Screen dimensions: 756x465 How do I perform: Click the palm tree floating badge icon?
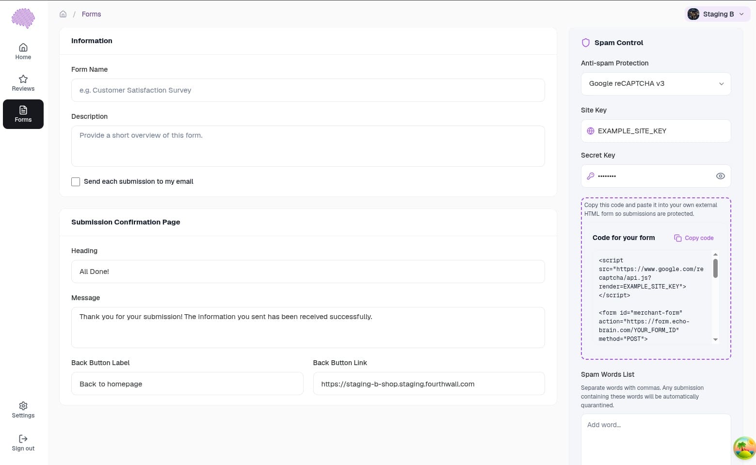pyautogui.click(x=744, y=448)
